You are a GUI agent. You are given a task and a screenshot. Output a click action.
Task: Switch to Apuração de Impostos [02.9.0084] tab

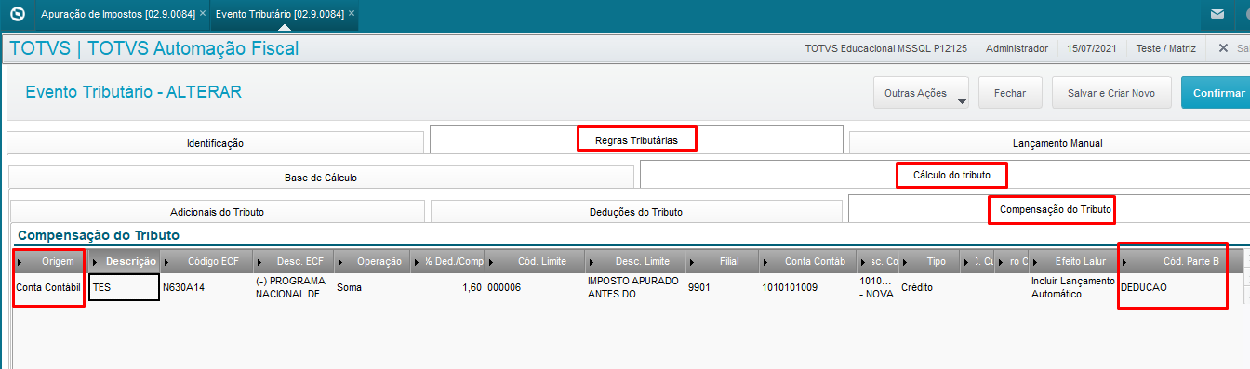pyautogui.click(x=118, y=15)
